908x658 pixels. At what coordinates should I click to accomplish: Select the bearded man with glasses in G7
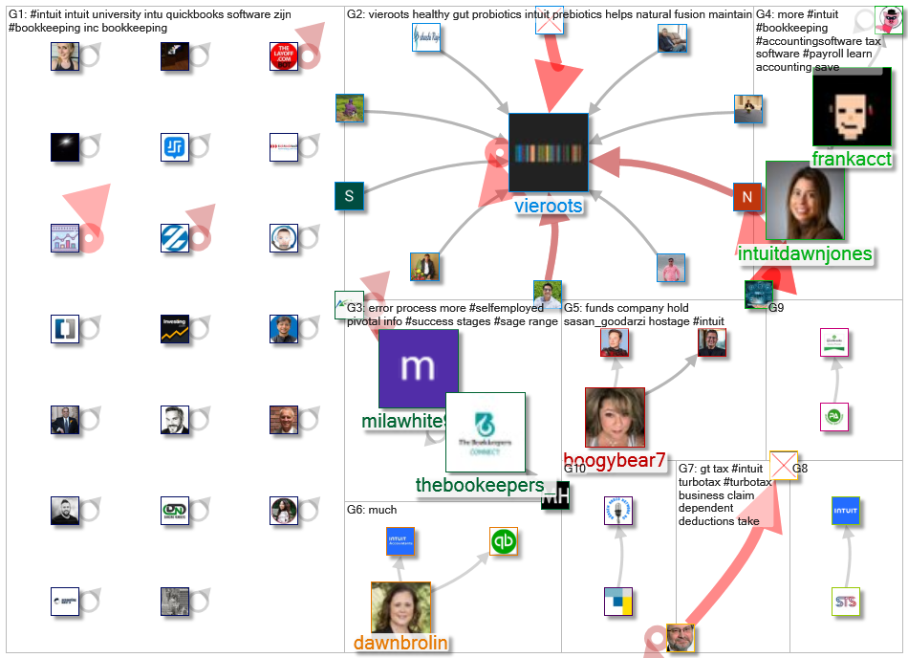tap(680, 638)
